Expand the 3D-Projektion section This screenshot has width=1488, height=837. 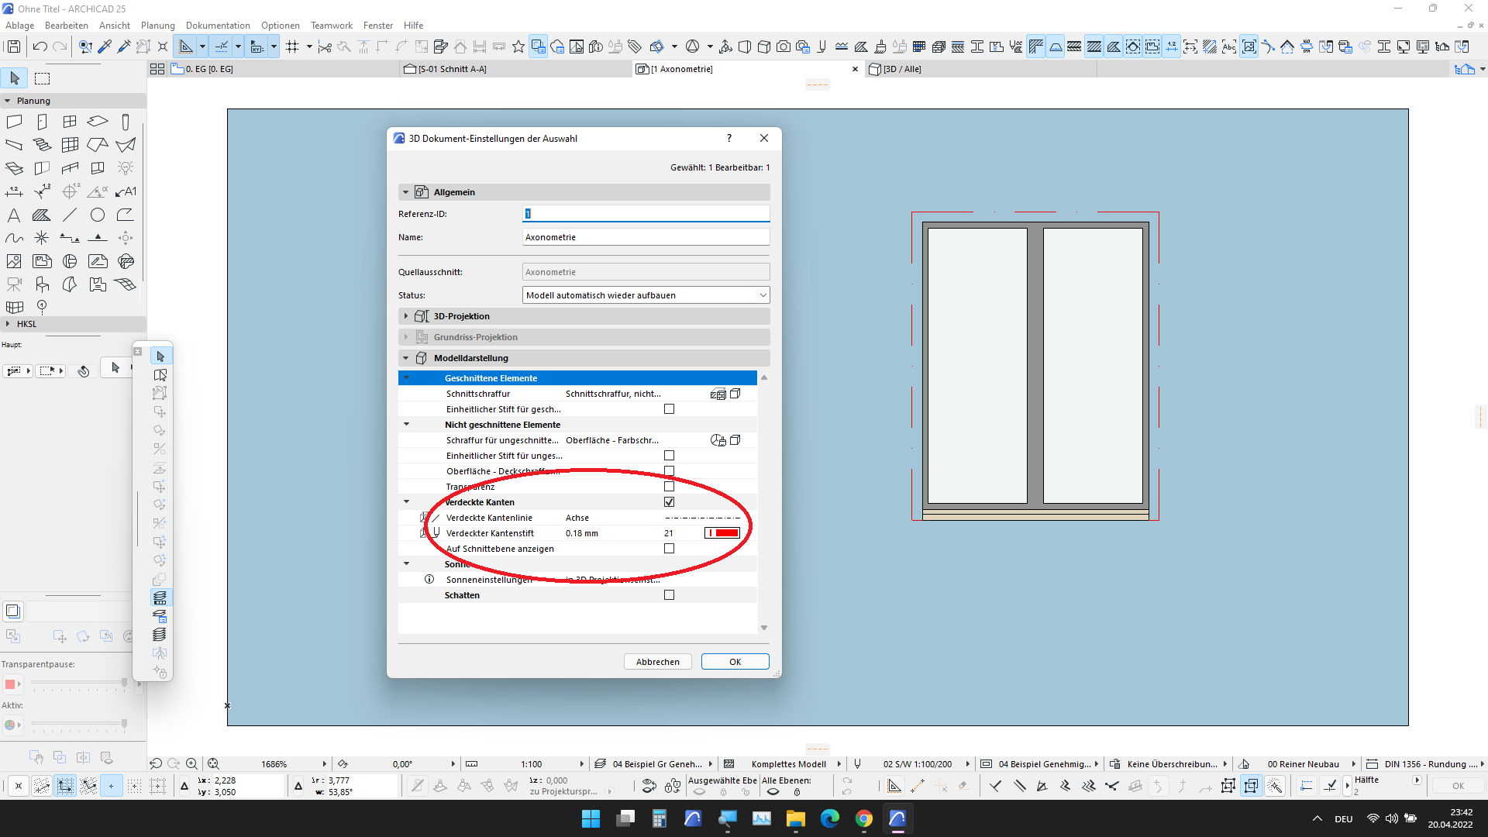click(x=406, y=316)
